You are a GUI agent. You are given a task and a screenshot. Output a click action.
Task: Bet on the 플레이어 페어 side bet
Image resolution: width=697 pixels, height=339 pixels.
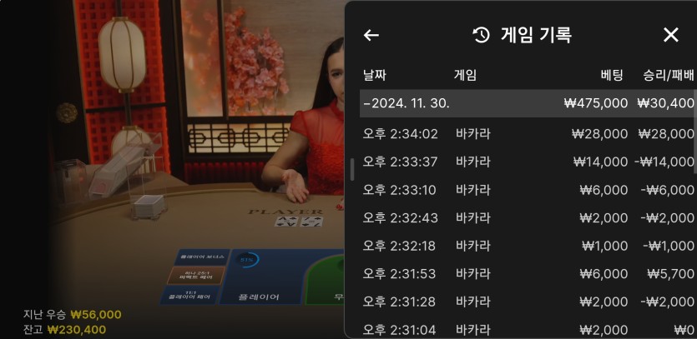189,295
